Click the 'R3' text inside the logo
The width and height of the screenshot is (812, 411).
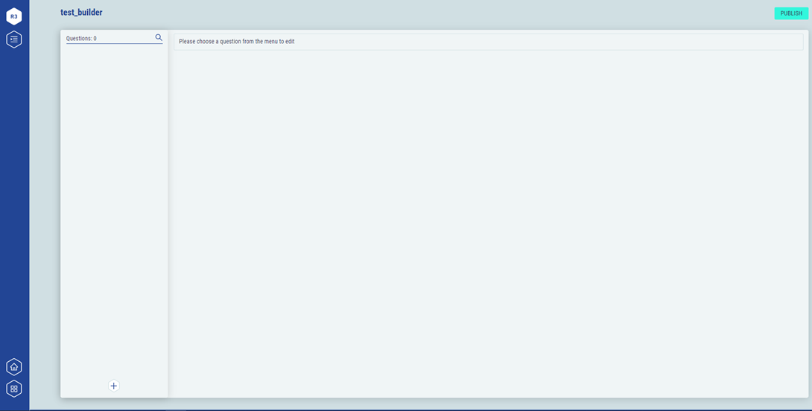point(14,16)
